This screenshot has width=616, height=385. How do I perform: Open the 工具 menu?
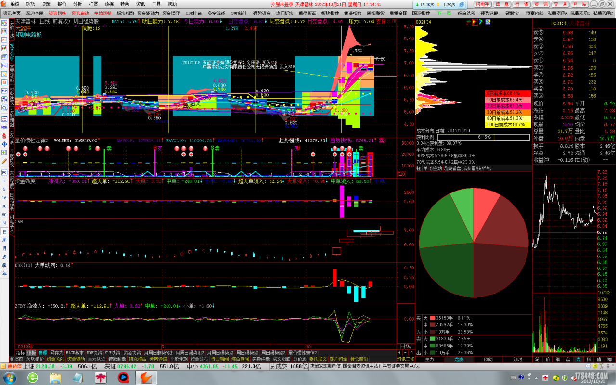tap(156, 4)
